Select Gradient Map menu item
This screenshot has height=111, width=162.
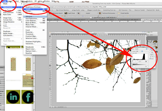pos(35,36)
